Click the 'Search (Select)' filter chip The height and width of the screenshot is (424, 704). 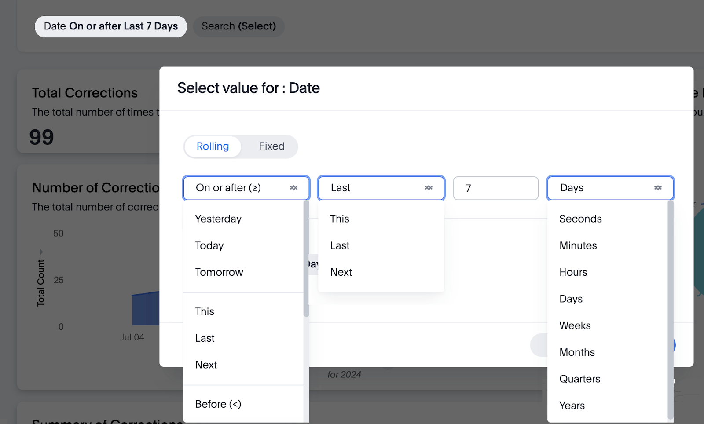pyautogui.click(x=239, y=26)
